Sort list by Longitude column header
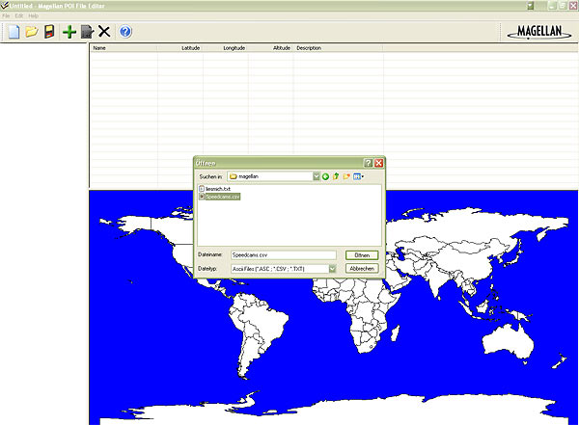This screenshot has height=425, width=579. (x=226, y=48)
